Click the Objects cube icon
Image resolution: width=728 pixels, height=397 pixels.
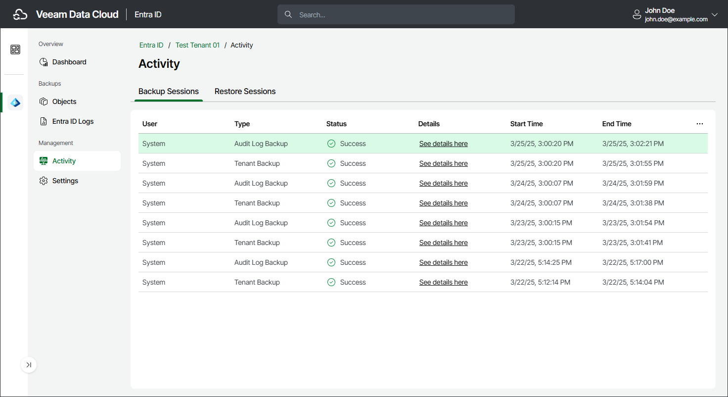pos(44,101)
